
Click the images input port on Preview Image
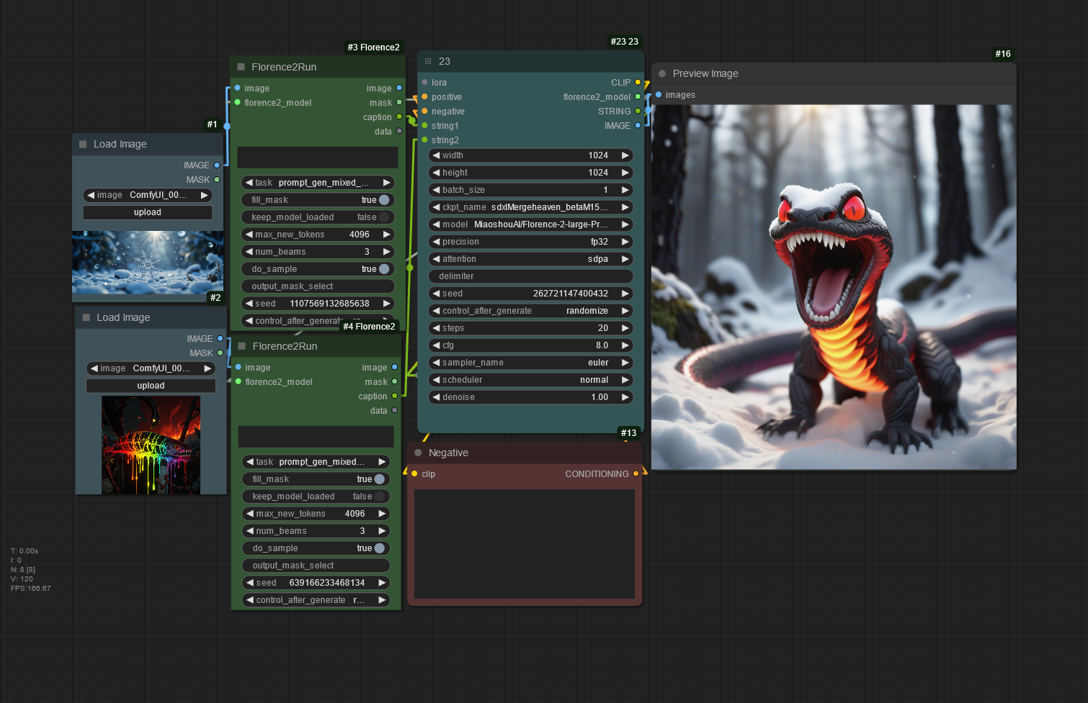pyautogui.click(x=659, y=94)
